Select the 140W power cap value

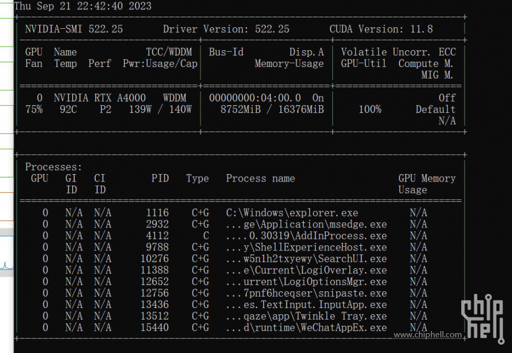point(180,109)
